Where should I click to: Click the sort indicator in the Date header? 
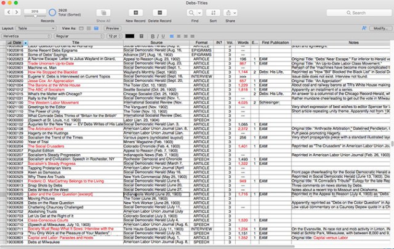(x=10, y=42)
